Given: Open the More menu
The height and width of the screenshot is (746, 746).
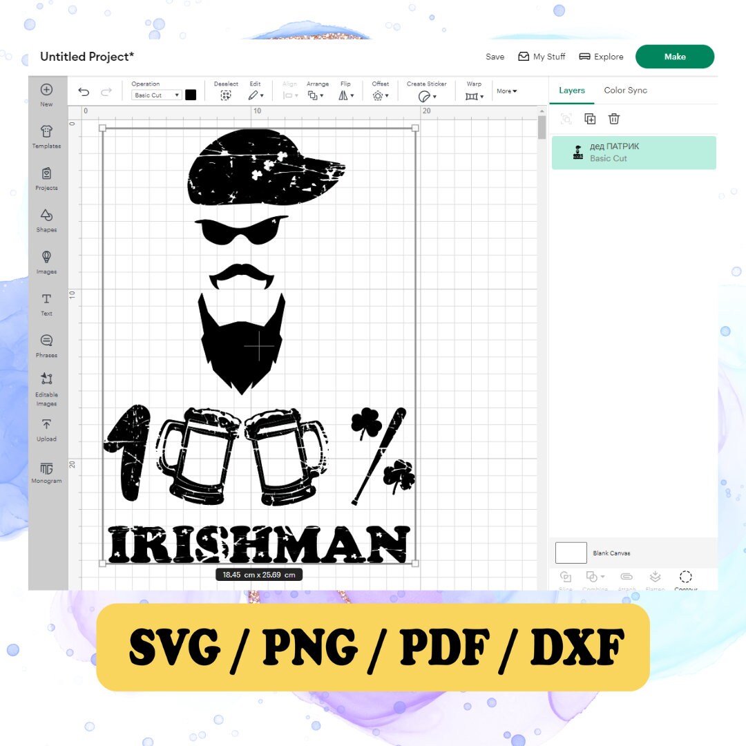Looking at the screenshot, I should (x=506, y=90).
